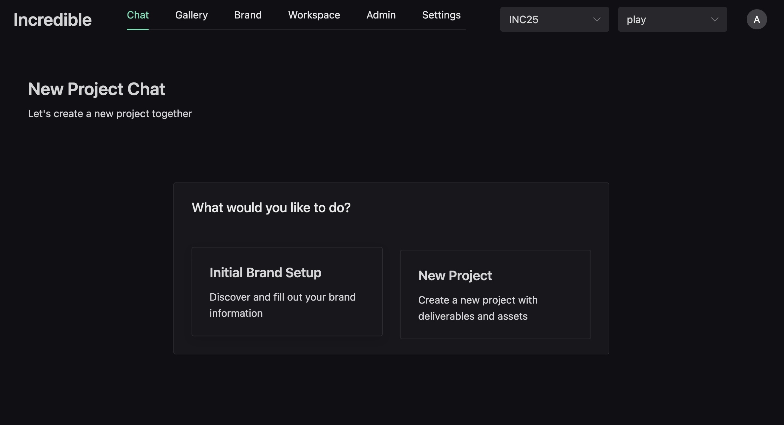This screenshot has width=784, height=425.
Task: Click 'Create a new project with deliverables' text
Action: coord(478,308)
